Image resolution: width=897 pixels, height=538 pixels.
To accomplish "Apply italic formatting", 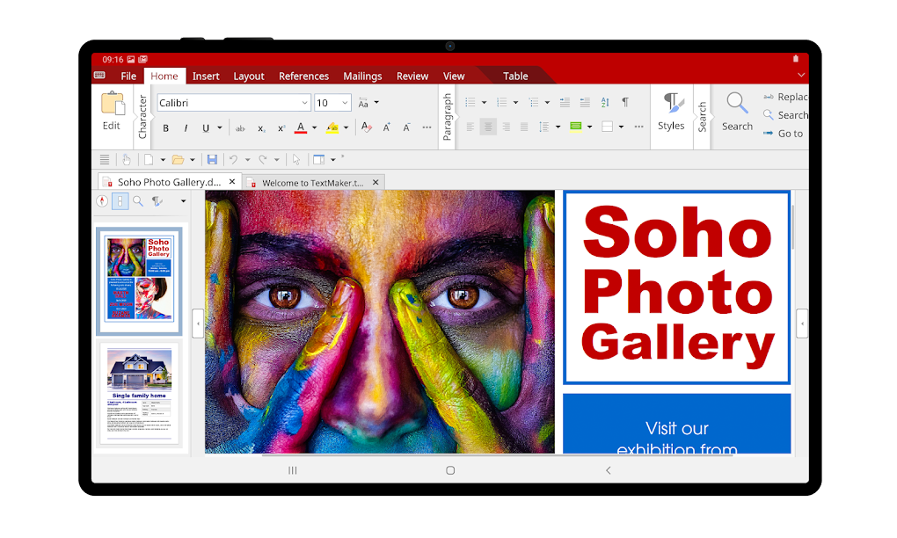I will click(185, 127).
